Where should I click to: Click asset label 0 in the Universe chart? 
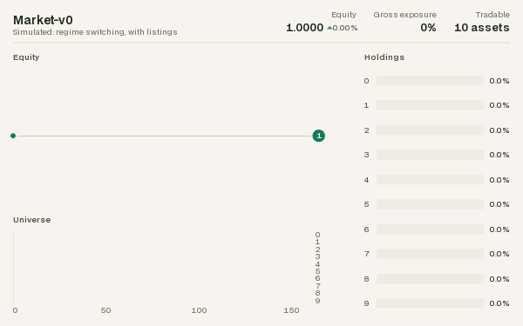click(317, 235)
